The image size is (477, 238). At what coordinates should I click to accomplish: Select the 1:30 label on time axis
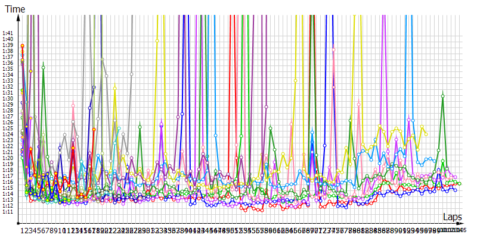8,98
